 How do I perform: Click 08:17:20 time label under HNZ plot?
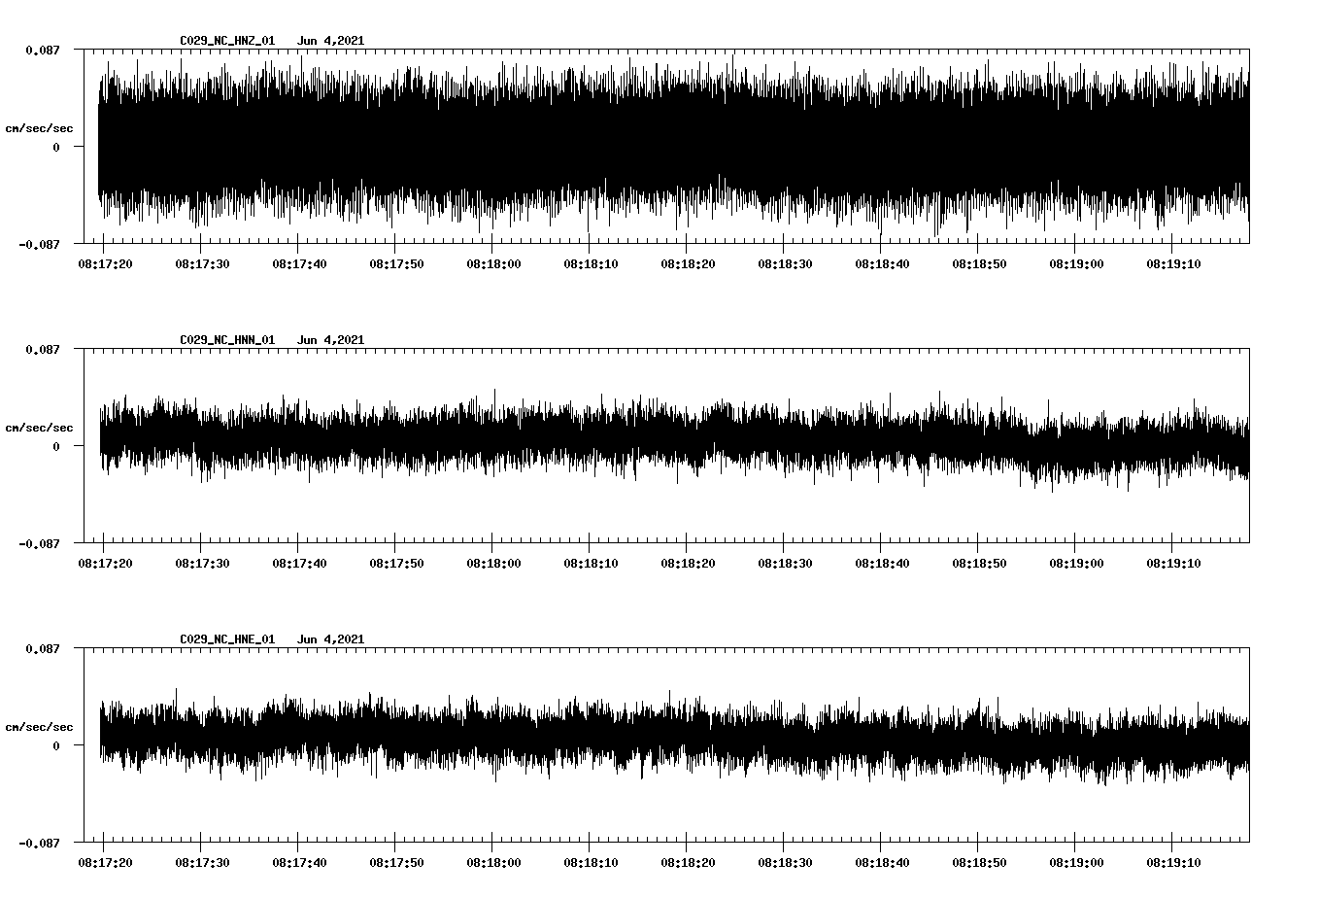click(105, 264)
